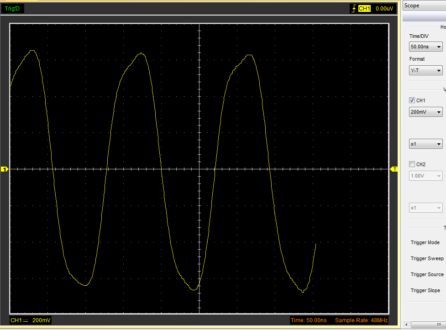
Task: Enable the CH2 checkbox
Action: pyautogui.click(x=412, y=164)
